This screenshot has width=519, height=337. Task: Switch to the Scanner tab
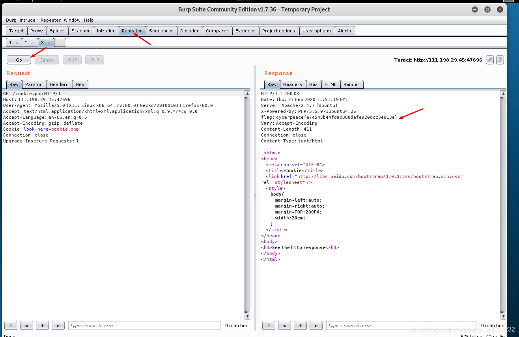[x=81, y=31]
